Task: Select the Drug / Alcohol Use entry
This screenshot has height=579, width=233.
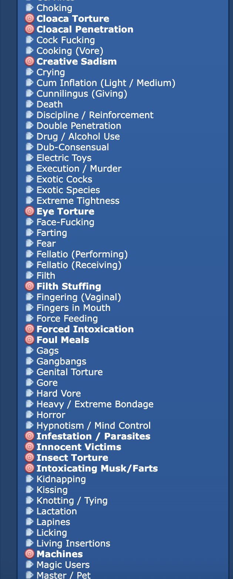Action: click(78, 137)
